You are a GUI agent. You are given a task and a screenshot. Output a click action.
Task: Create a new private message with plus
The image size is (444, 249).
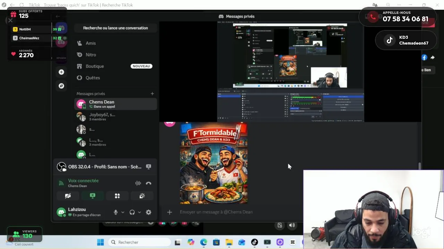[152, 93]
